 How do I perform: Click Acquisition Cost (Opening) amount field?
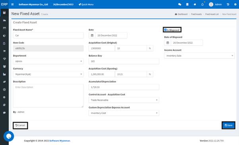102,74
